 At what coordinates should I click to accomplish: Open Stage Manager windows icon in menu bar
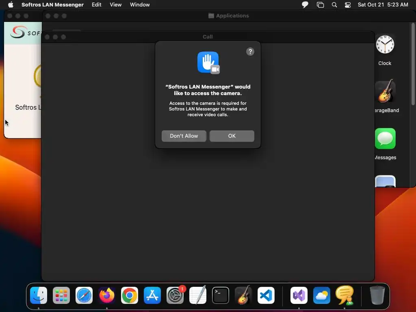tap(320, 4)
